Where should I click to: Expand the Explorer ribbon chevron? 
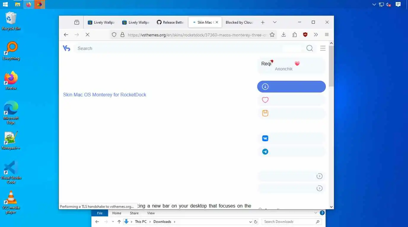point(315,213)
